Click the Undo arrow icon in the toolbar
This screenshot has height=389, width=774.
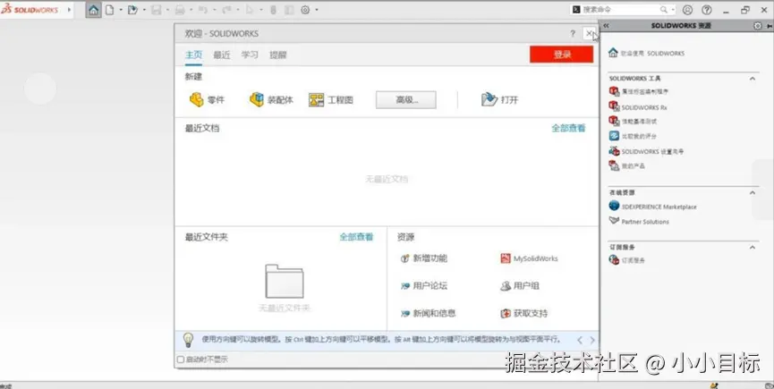coord(202,10)
